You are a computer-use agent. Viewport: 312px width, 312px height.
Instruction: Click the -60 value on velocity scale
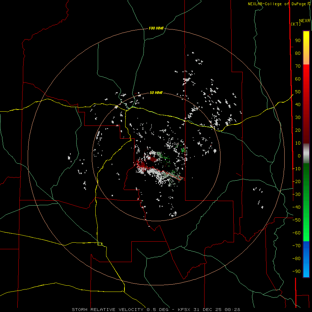tap(296, 233)
